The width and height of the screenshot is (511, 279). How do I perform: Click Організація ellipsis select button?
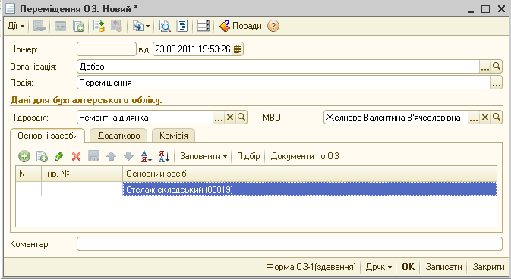tap(485, 67)
